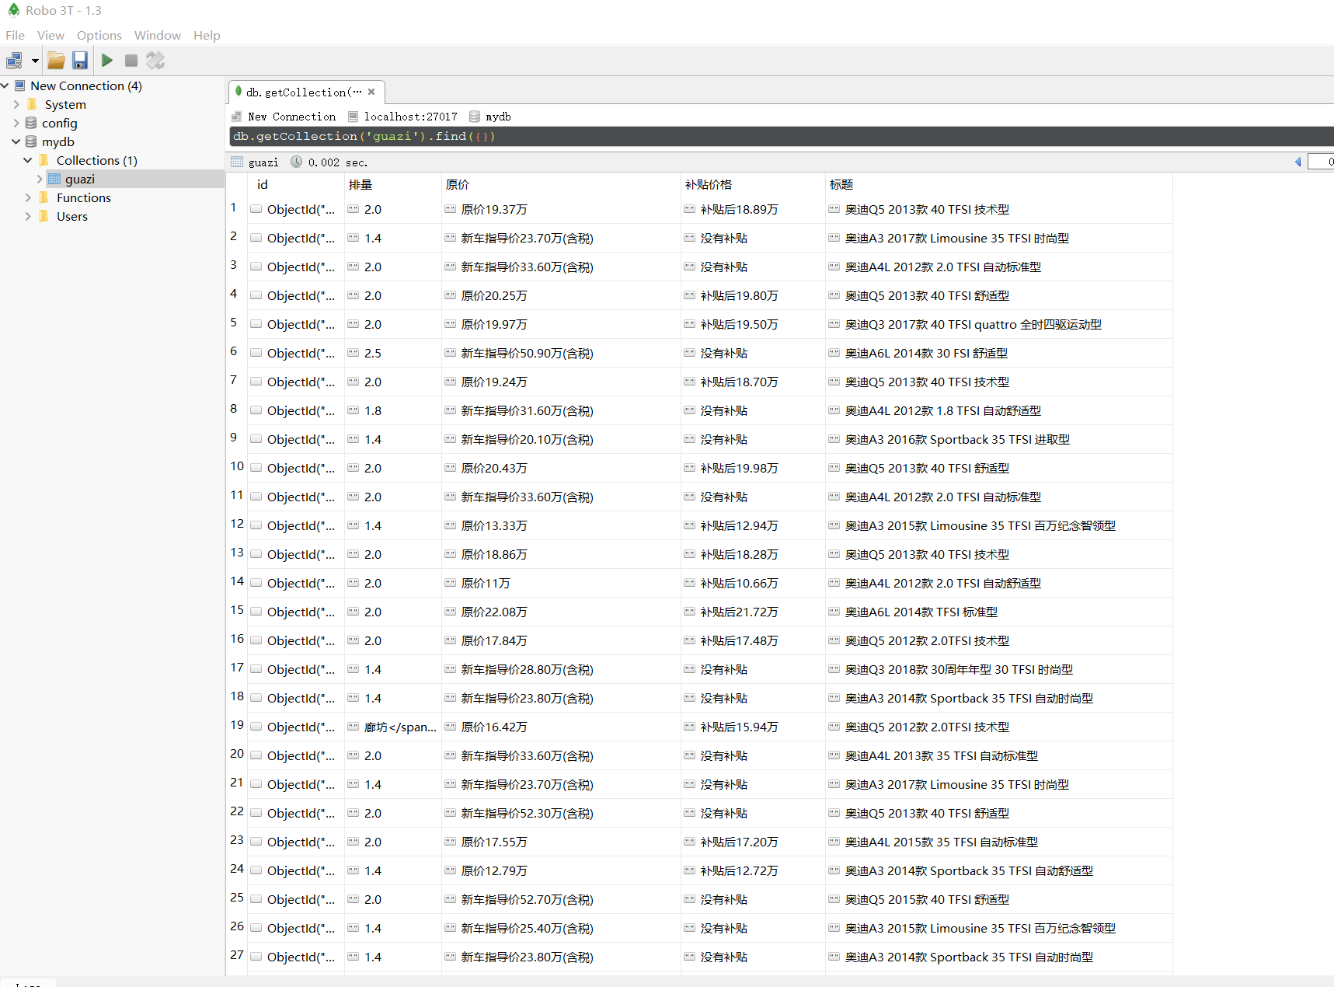Click the id column header
Image resolution: width=1334 pixels, height=987 pixels.
pyautogui.click(x=295, y=184)
